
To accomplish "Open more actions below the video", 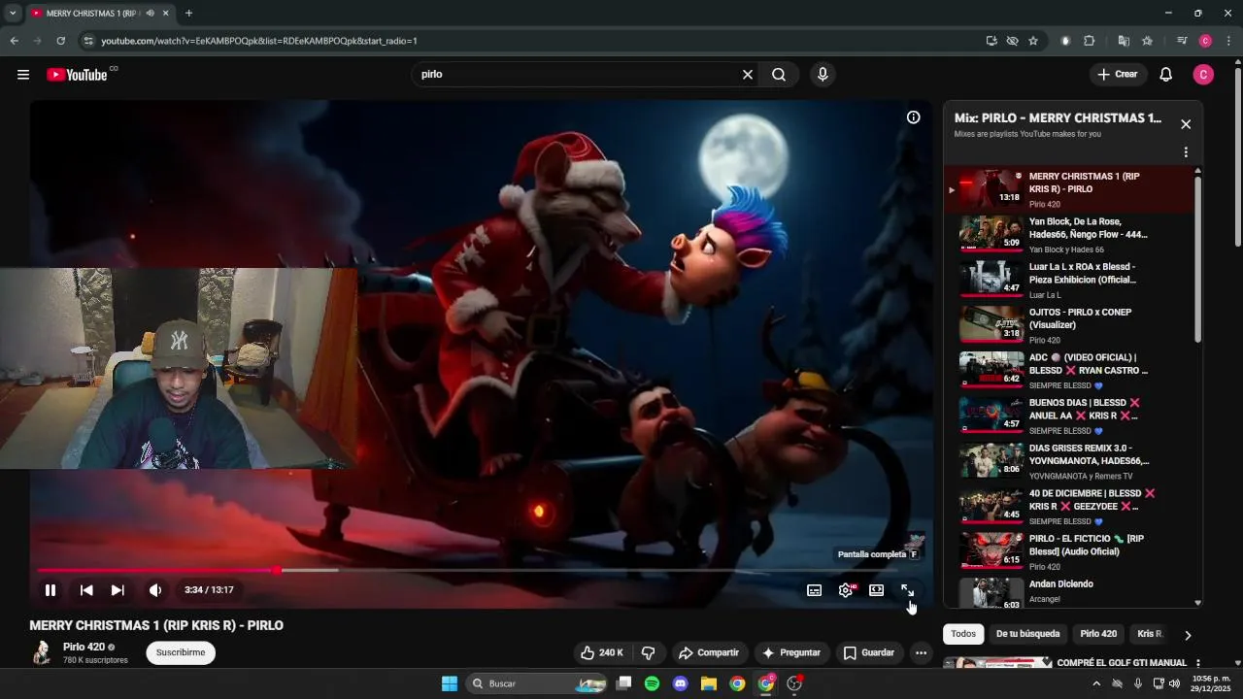I will tap(921, 652).
